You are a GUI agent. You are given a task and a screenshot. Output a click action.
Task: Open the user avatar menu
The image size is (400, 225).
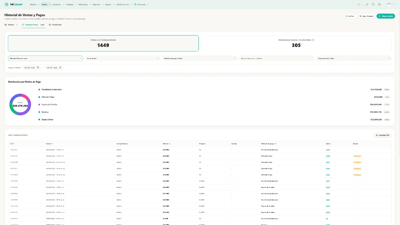pyautogui.click(x=391, y=4)
